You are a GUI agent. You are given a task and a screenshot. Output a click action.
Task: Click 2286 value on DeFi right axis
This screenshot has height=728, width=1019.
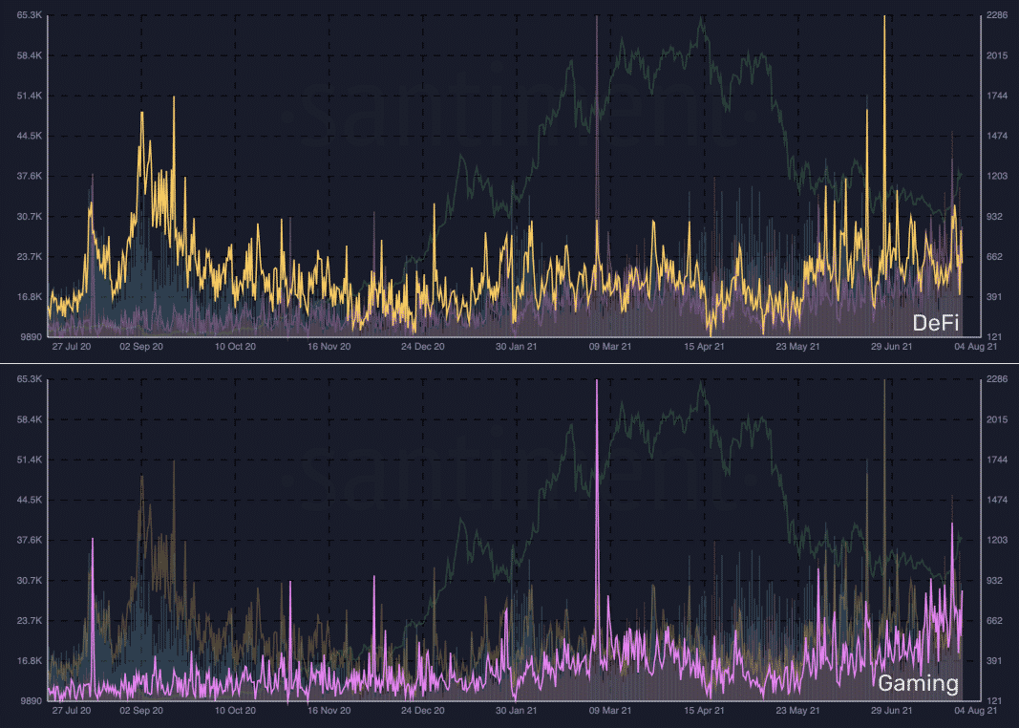(997, 15)
